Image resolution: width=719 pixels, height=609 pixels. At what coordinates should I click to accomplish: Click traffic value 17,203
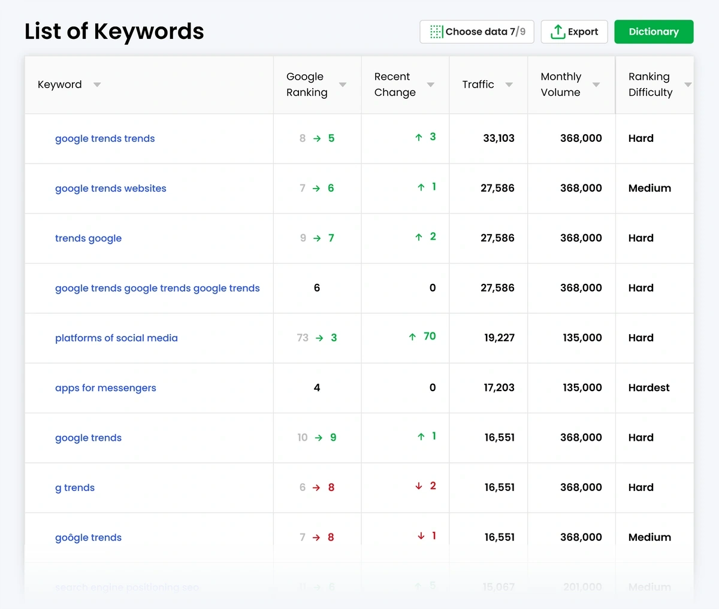(x=500, y=388)
